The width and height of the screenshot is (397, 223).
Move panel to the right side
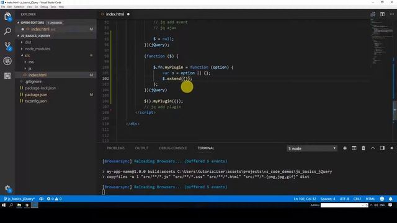coord(382,148)
